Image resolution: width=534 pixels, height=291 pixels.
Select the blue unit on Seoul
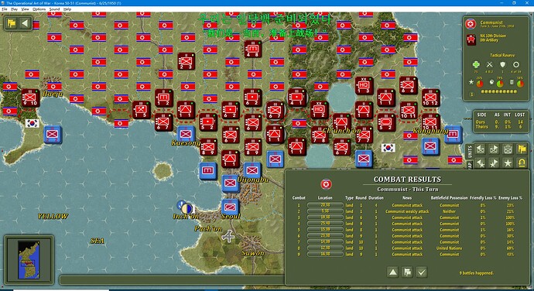230,207
